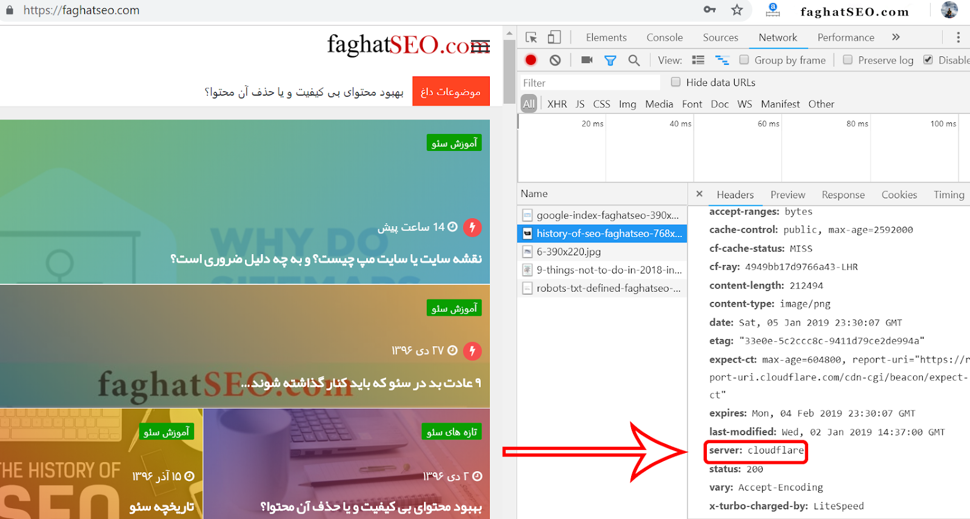Uncheck the Disable cache checkbox
The image size is (970, 519).
pos(928,59)
